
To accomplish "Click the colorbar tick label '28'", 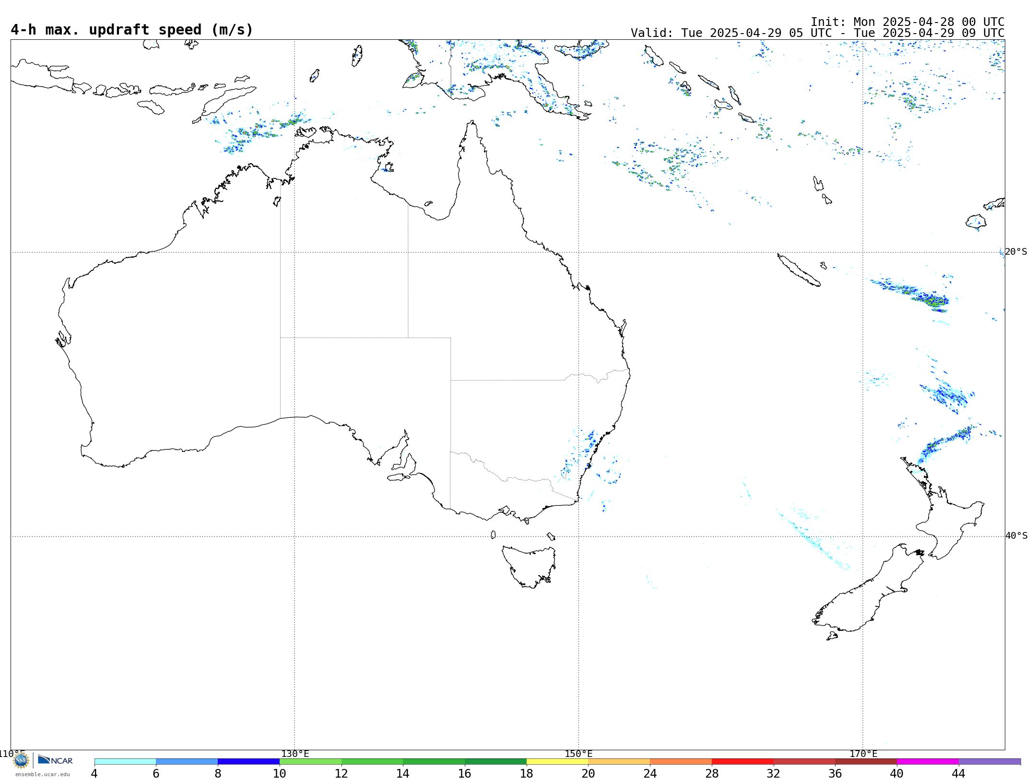I will (x=712, y=774).
